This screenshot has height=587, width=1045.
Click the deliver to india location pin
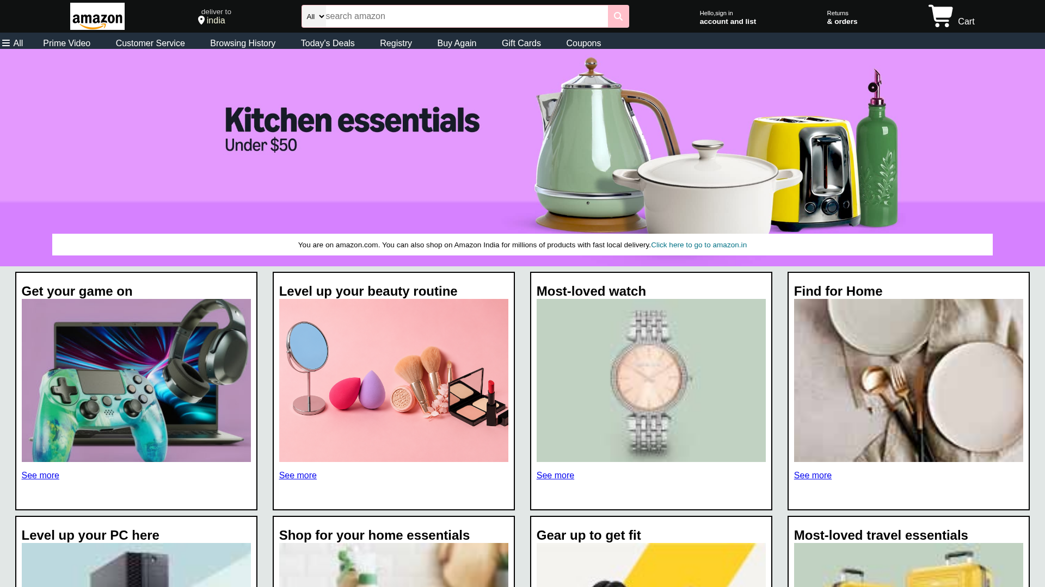click(x=201, y=21)
